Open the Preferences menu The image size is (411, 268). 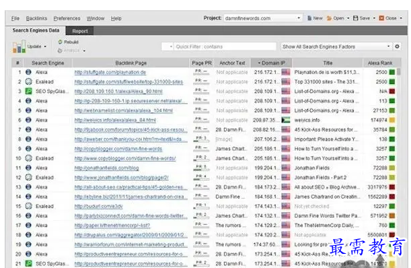(67, 18)
